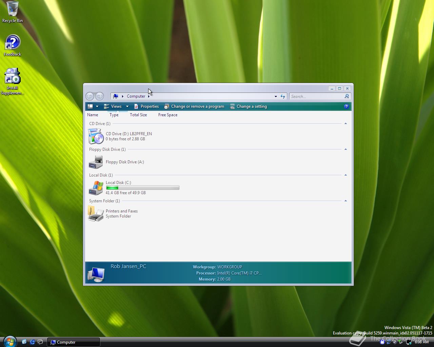This screenshot has height=347, width=434.
Task: Sort by the Type column header
Action: (x=114, y=115)
